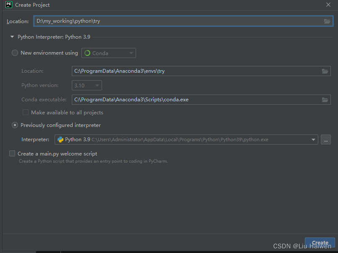Screen dimensions: 338x253
Task: Click the Python logo in the Interpreter field
Action: [x=60, y=140]
